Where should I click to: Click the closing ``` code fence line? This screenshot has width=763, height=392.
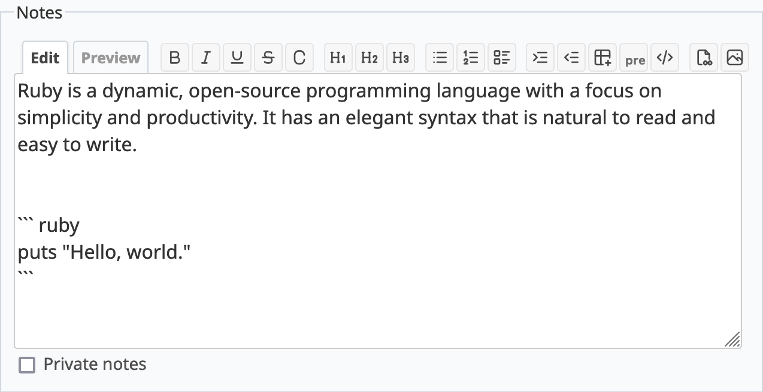click(x=26, y=275)
